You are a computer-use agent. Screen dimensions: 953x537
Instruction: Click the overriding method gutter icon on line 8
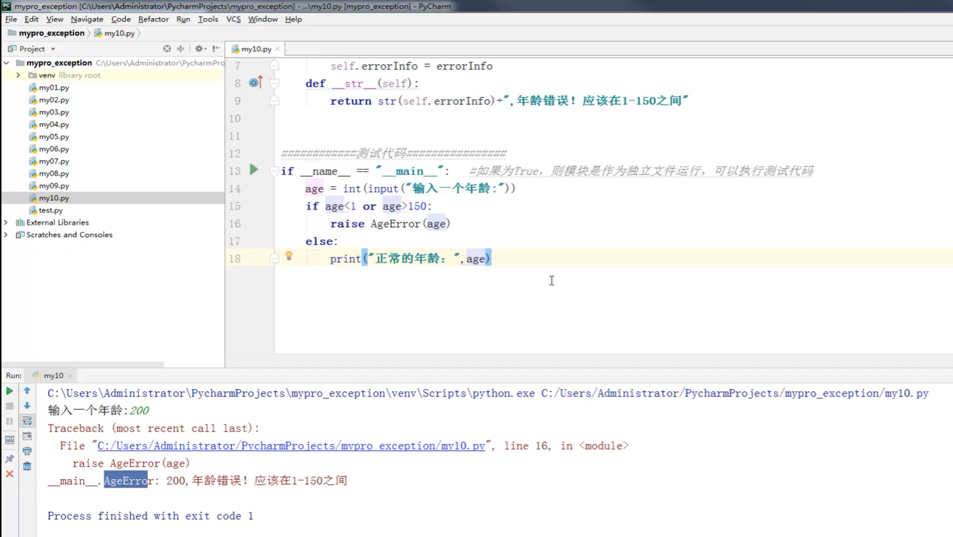point(256,83)
